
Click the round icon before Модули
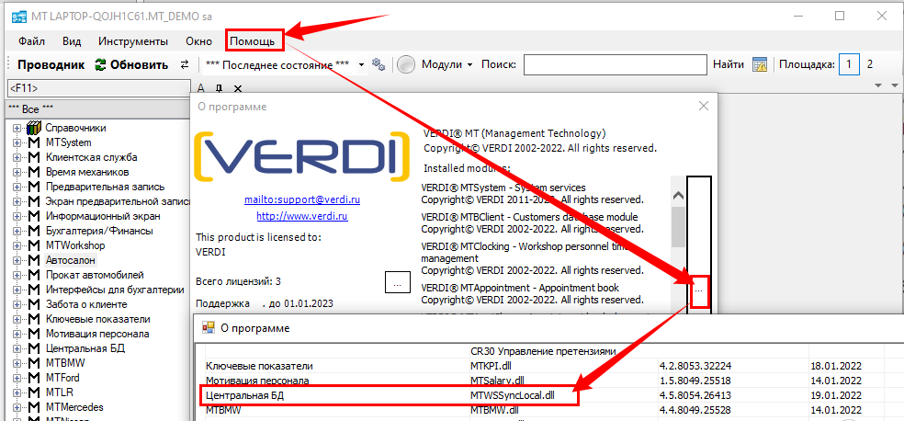pyautogui.click(x=406, y=65)
